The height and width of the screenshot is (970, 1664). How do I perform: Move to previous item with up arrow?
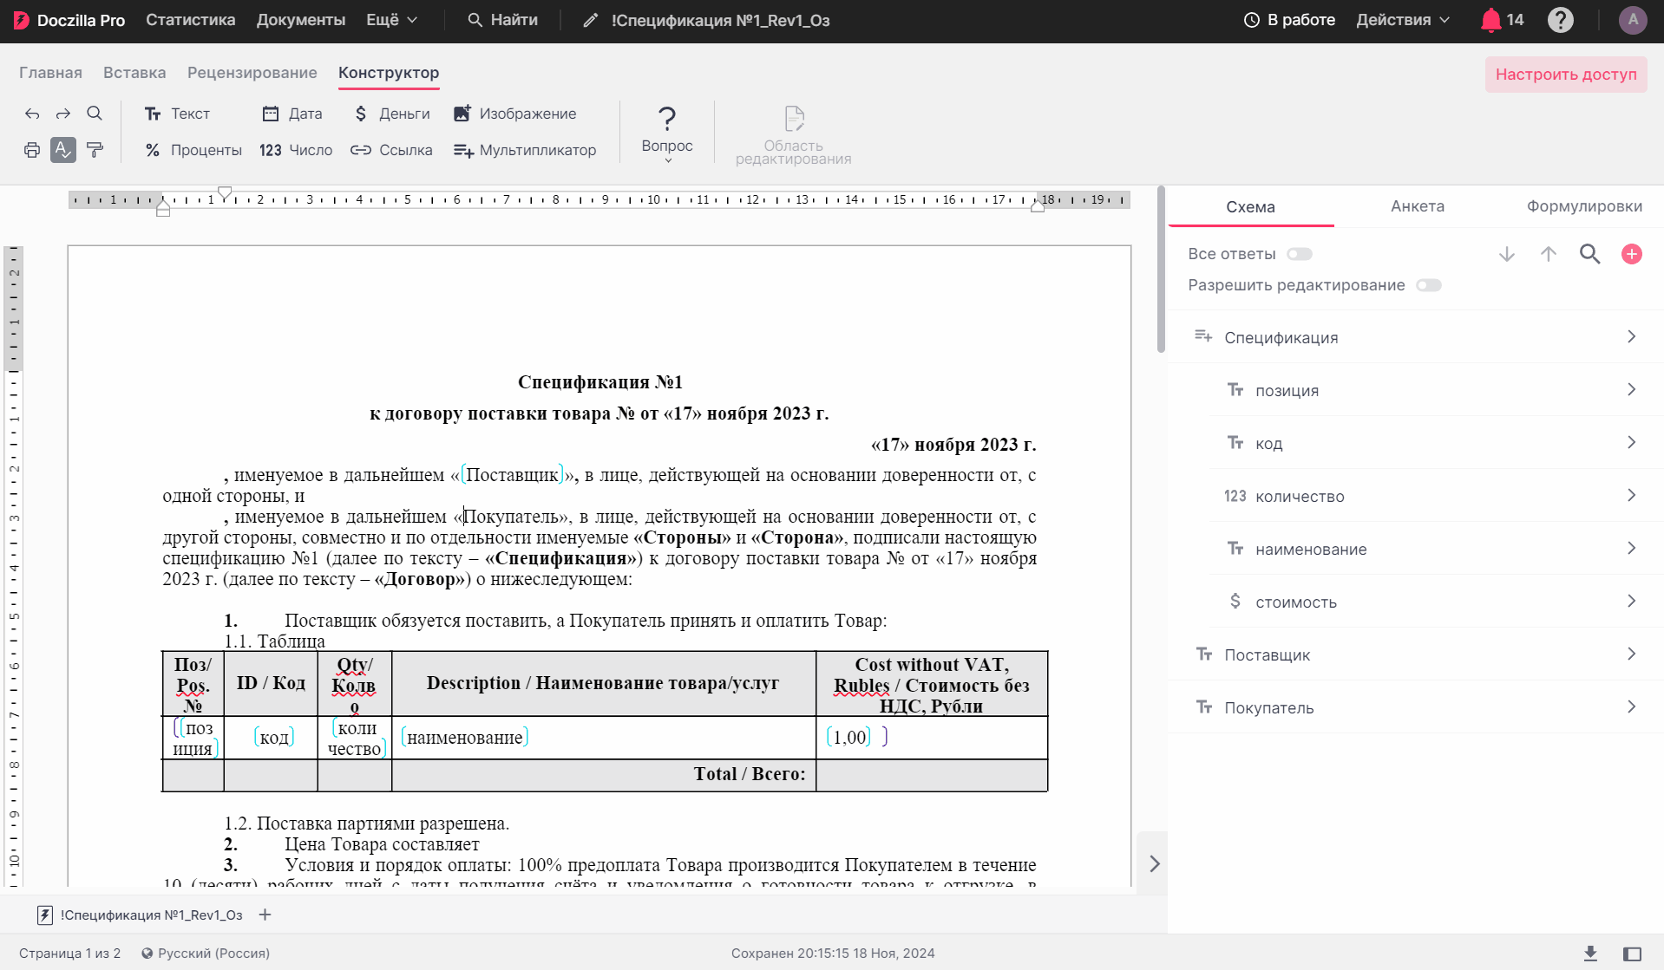(x=1549, y=254)
